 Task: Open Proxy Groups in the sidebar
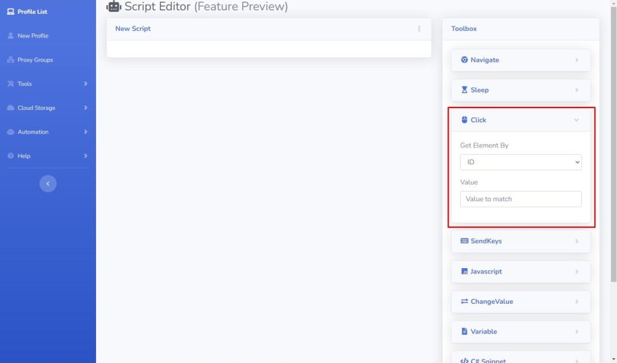pyautogui.click(x=35, y=60)
